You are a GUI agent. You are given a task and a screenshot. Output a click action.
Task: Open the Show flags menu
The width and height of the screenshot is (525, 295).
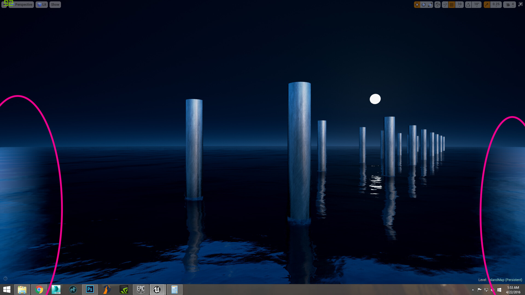point(55,5)
